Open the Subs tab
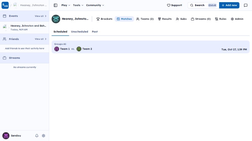This screenshot has width=252, height=141. point(181,19)
